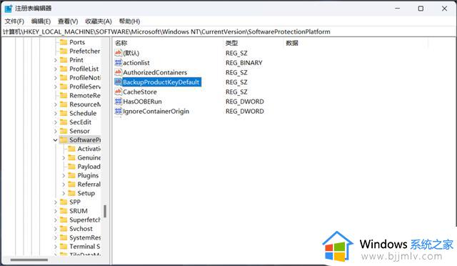
Task: Select the actionlist value name
Action: [136, 62]
